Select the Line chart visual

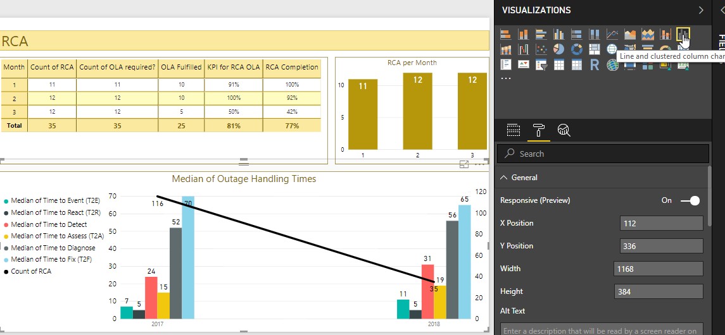pyautogui.click(x=612, y=34)
